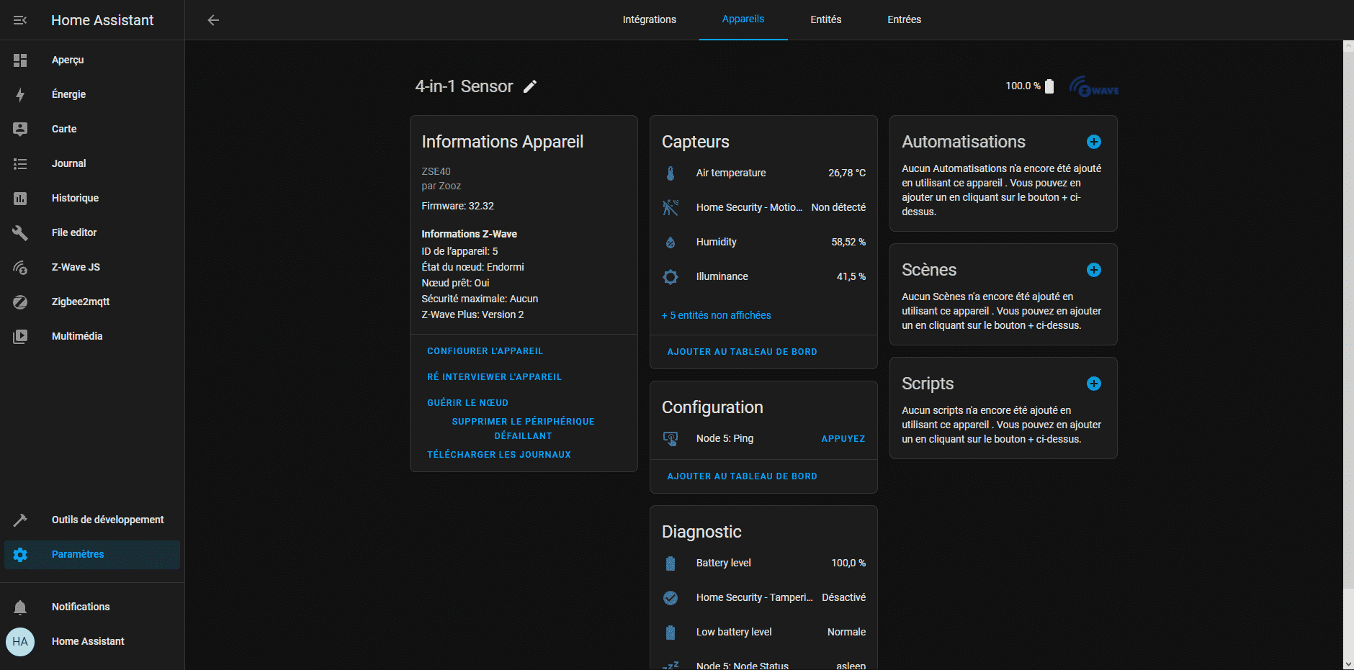Viewport: 1354px width, 670px height.
Task: Click motion sensor icon
Action: 671,208
